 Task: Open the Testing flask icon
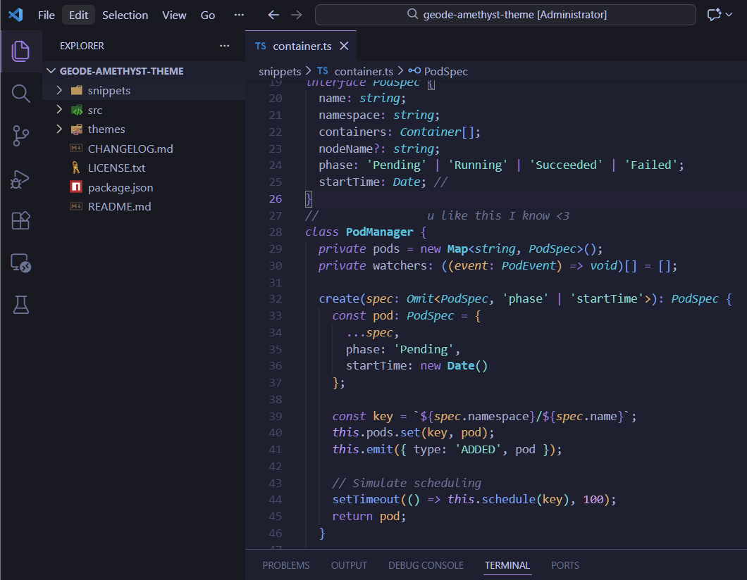[21, 305]
